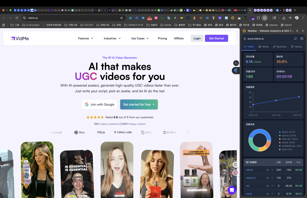Open the IS ESSENTIAL gym video thumbnail
The image size is (307, 198).
76,174
